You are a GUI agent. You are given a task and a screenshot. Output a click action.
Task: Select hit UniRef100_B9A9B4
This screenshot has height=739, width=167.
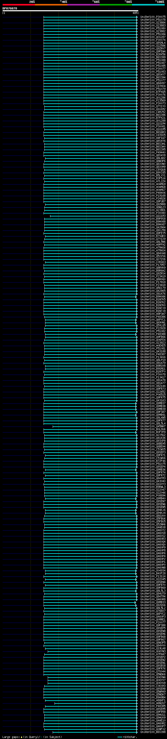pos(153,697)
